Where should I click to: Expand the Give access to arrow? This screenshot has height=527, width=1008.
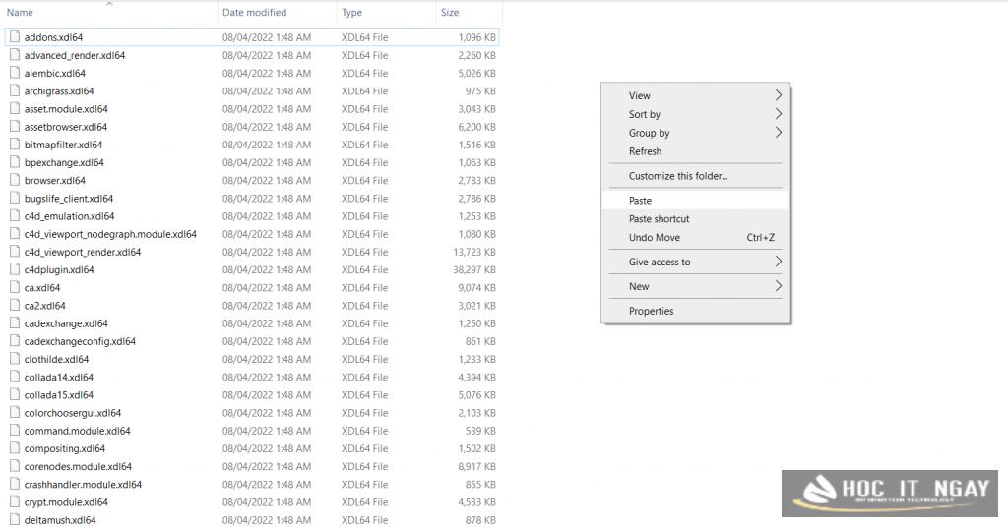coord(778,262)
